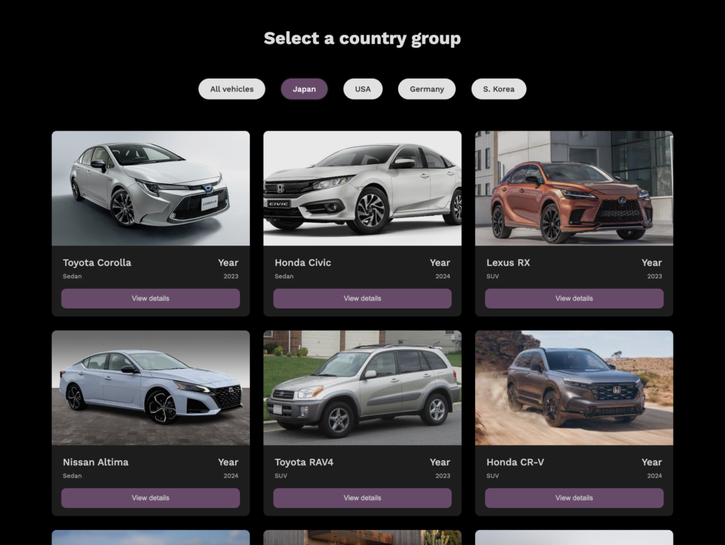The image size is (725, 545).
Task: View details for Toyota RAV4
Action: [362, 498]
